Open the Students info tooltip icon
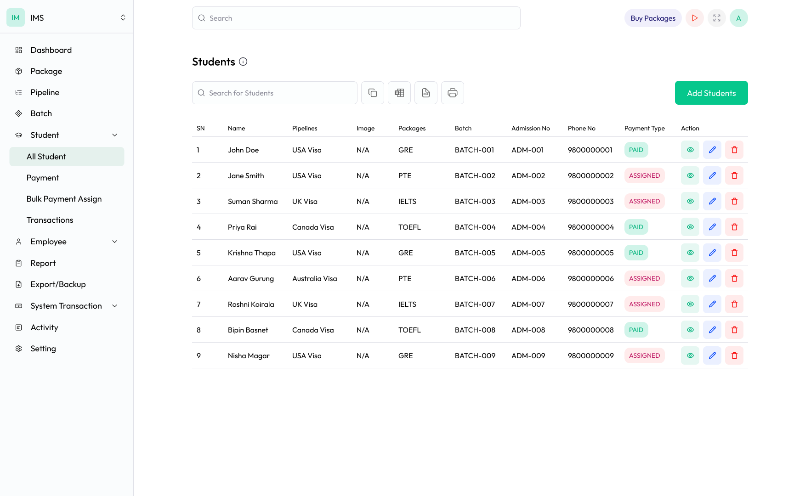This screenshot has height=496, width=794. [x=243, y=62]
